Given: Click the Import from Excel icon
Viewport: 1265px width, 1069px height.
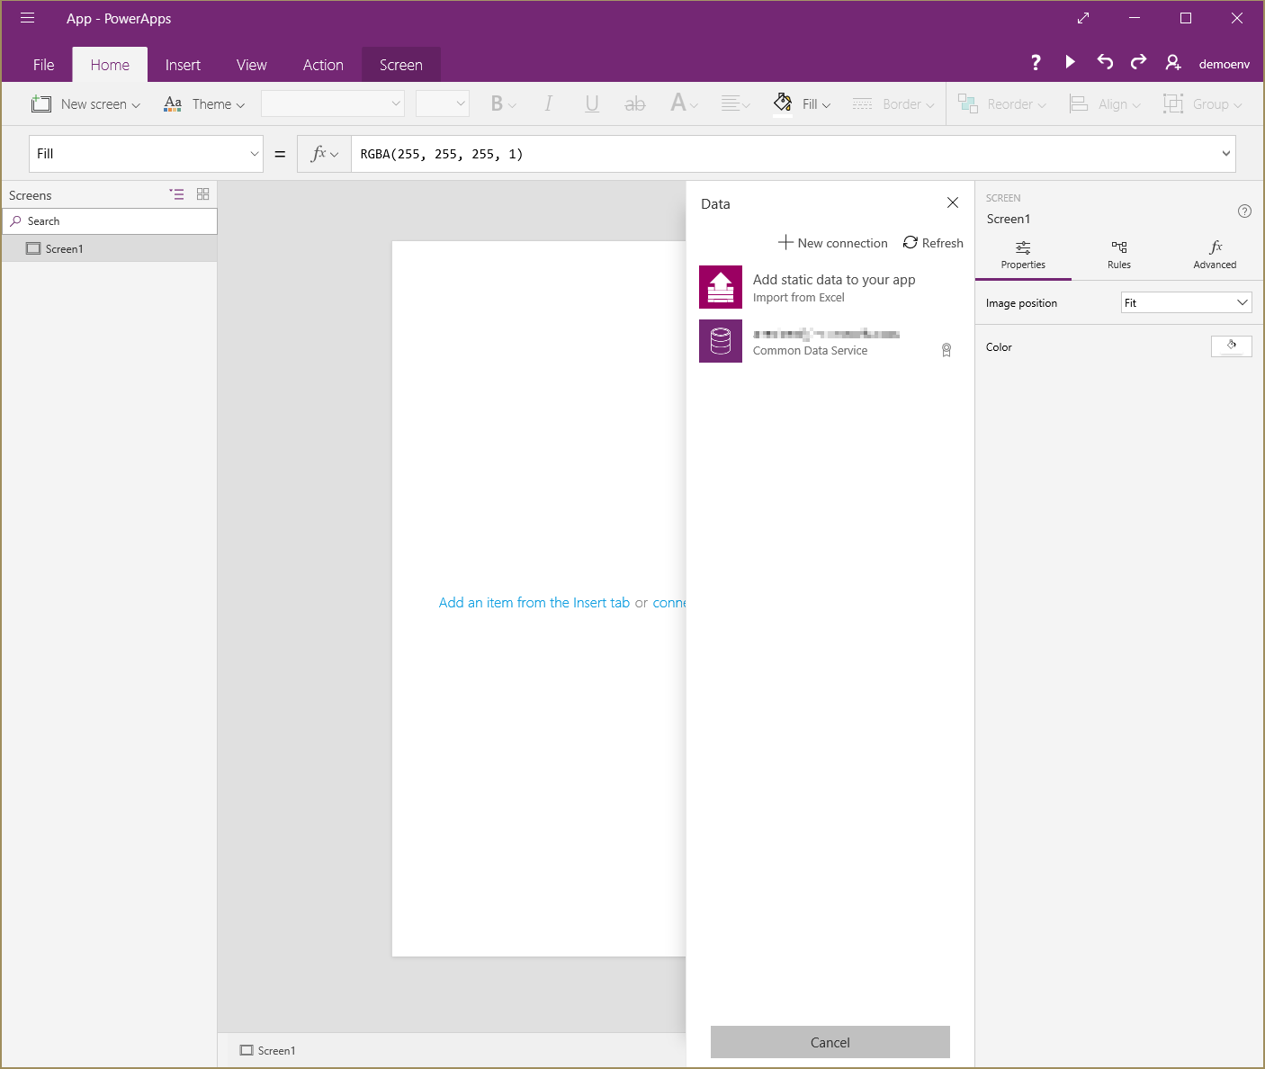Looking at the screenshot, I should [x=721, y=287].
